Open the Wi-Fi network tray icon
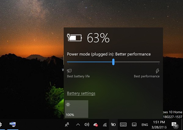 tap(105, 125)
